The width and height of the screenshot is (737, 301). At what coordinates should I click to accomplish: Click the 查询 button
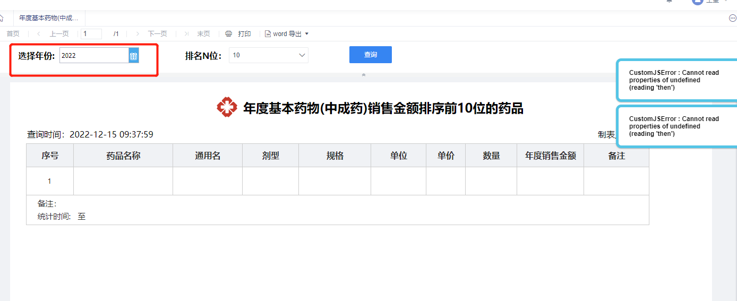(371, 55)
